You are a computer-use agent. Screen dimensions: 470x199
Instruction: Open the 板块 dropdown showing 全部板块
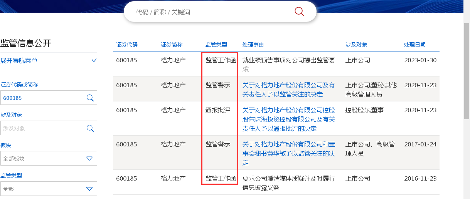click(49, 158)
